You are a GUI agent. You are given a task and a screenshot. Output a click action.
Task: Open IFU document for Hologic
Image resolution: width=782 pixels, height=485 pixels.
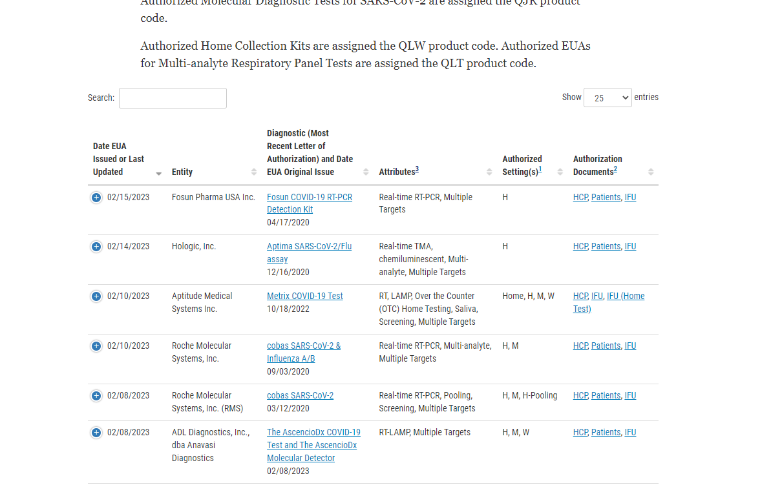coord(630,246)
